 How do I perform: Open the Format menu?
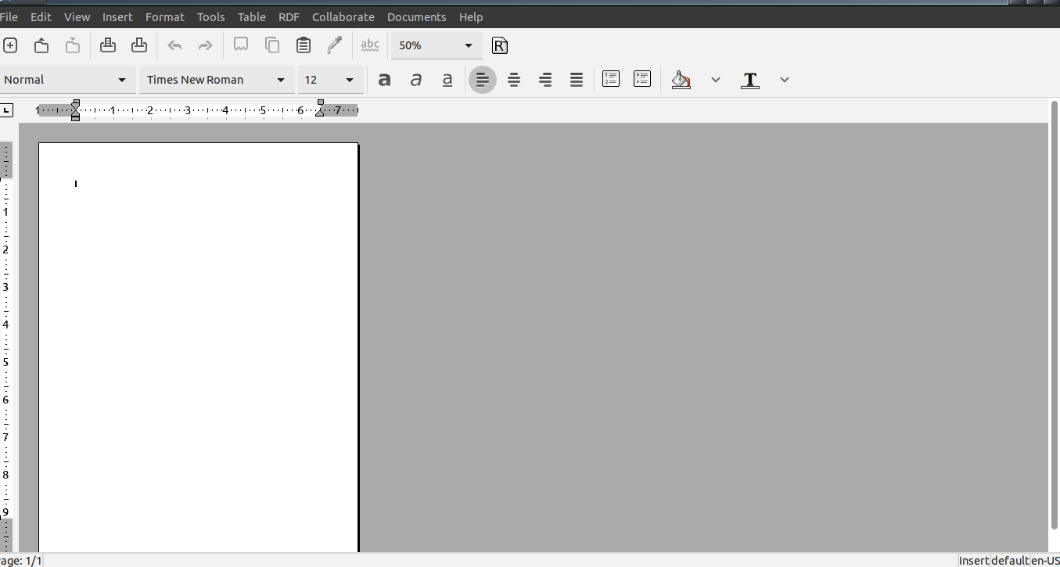[165, 16]
